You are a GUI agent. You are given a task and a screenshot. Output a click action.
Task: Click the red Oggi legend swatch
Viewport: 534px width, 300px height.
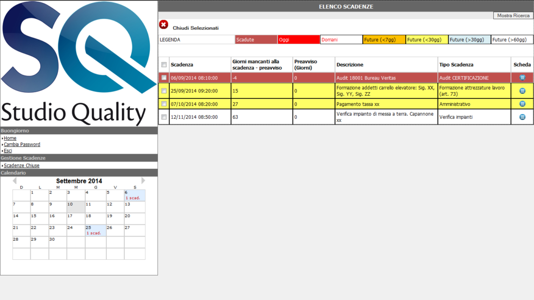coord(299,40)
